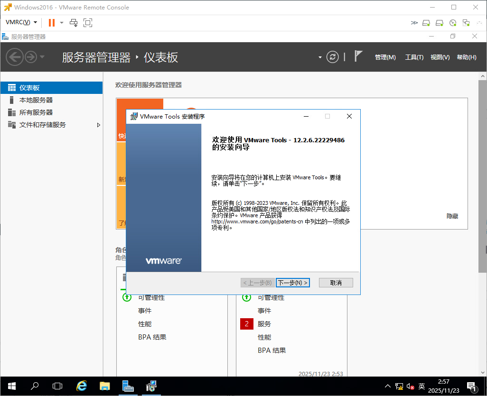Viewport: 487px width, 396px height.
Task: Open 服务 entry in right tile
Action: [264, 324]
